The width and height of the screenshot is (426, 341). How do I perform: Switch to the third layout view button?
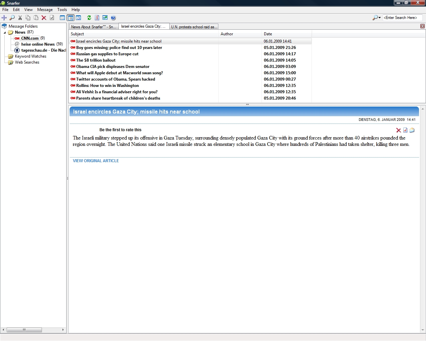79,18
